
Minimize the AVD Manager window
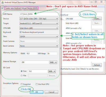pyautogui.click(x=92, y=2)
